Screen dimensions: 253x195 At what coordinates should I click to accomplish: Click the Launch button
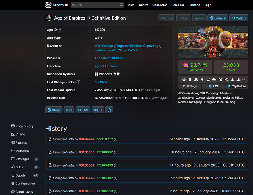[x=218, y=18]
